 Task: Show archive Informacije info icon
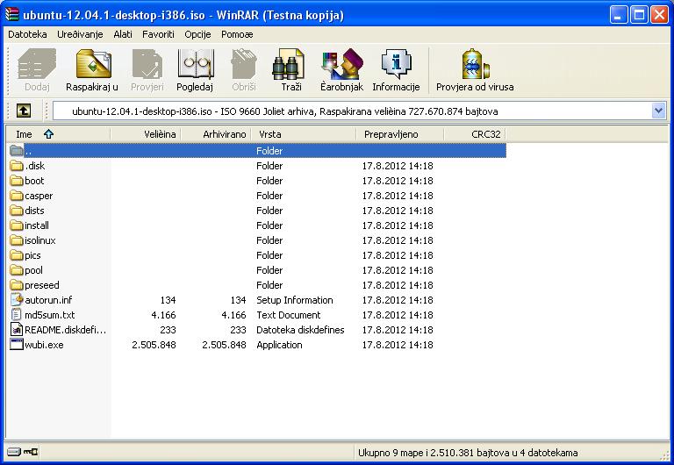[396, 69]
